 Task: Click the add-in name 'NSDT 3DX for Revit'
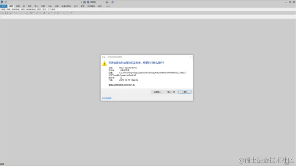[128, 68]
